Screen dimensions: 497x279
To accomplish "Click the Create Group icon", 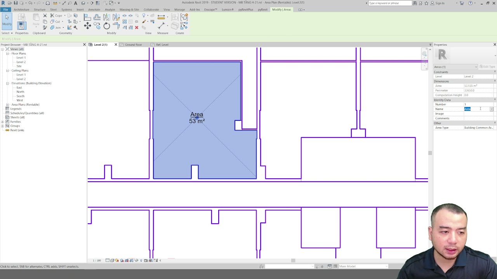I will (184, 17).
